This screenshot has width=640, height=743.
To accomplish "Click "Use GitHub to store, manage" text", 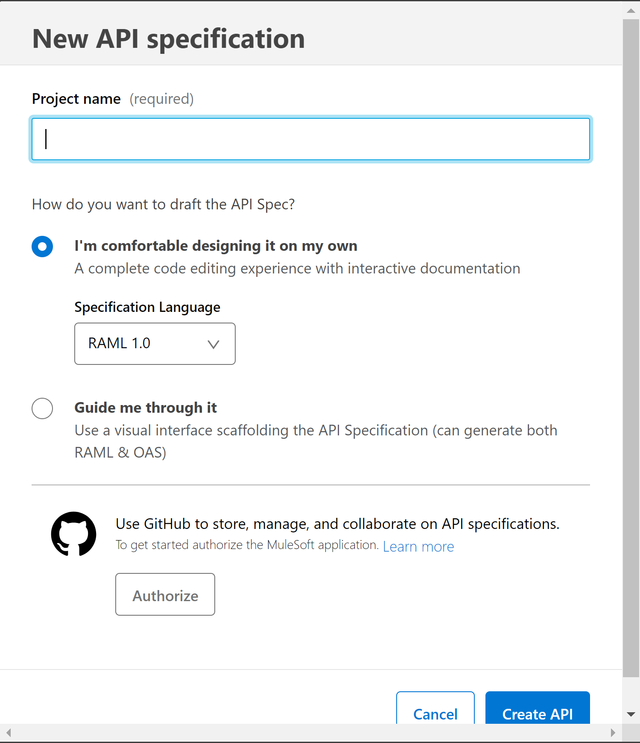I will tap(337, 524).
